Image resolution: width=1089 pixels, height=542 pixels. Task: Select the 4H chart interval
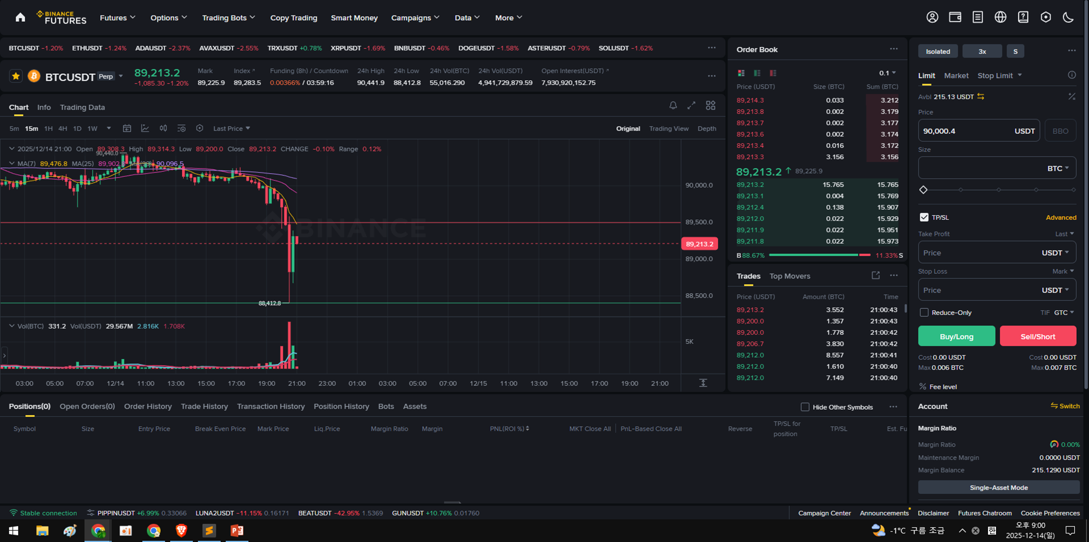pyautogui.click(x=63, y=128)
